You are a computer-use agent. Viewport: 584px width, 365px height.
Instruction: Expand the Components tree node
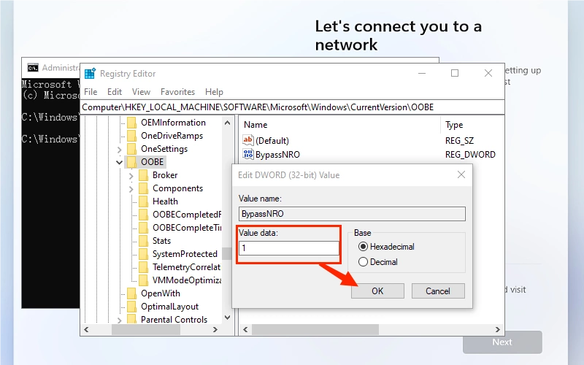point(131,189)
